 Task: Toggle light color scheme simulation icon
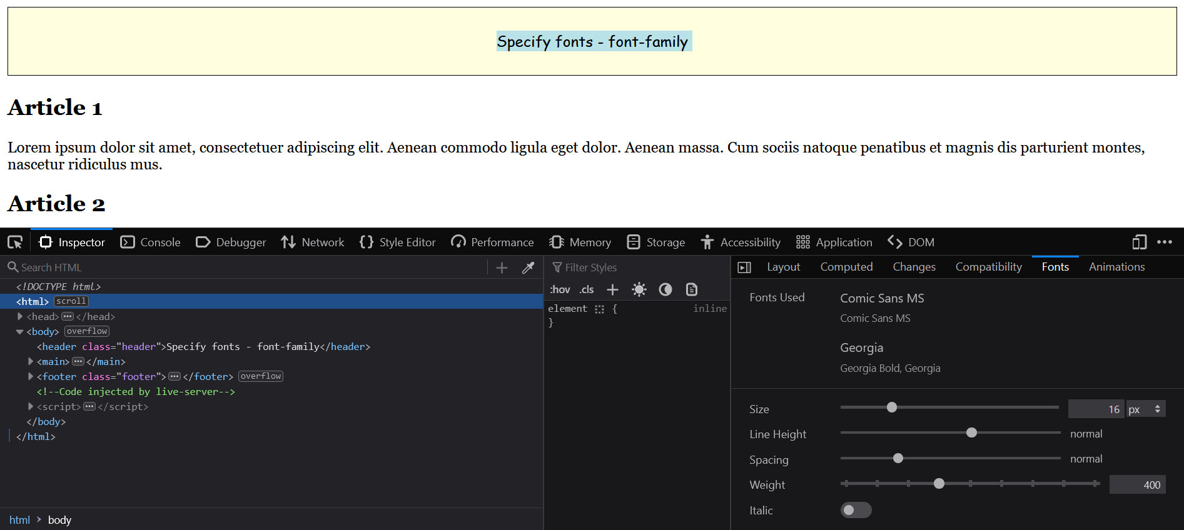639,289
